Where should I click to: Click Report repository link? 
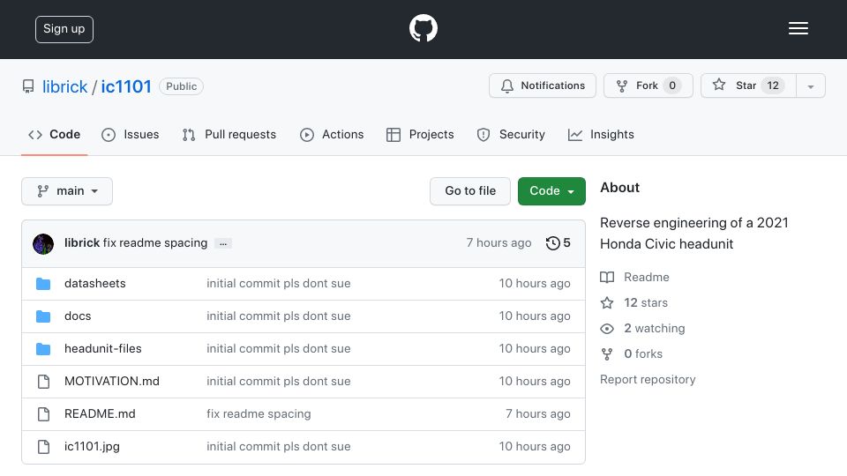648,379
